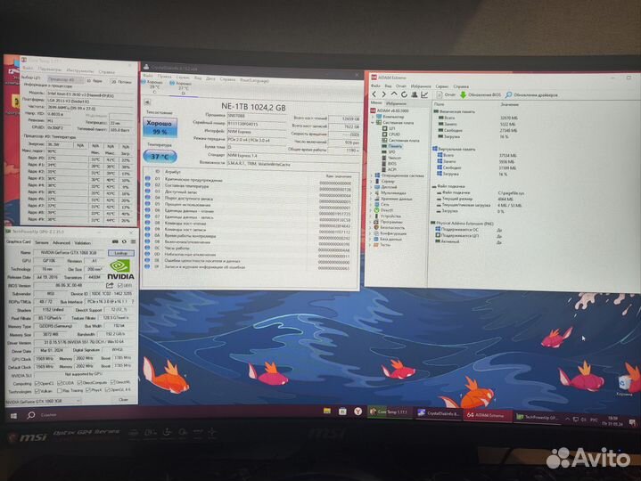Click AIDA64 Отчет report toolbar button
This screenshot has width=641, height=481.
(446, 94)
